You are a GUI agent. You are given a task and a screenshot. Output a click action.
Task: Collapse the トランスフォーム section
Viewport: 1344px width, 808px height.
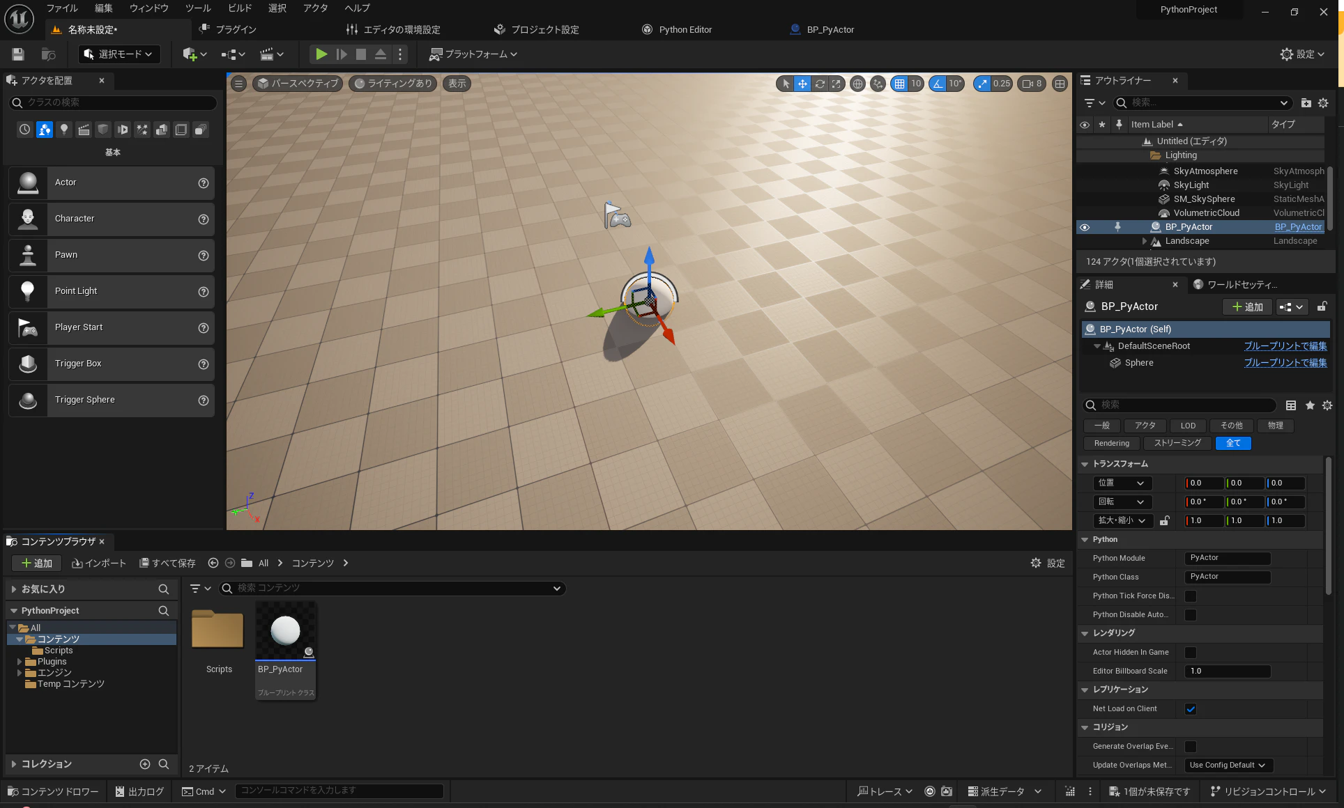pyautogui.click(x=1085, y=464)
